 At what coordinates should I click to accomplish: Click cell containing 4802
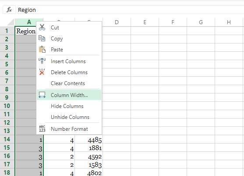click(x=88, y=172)
